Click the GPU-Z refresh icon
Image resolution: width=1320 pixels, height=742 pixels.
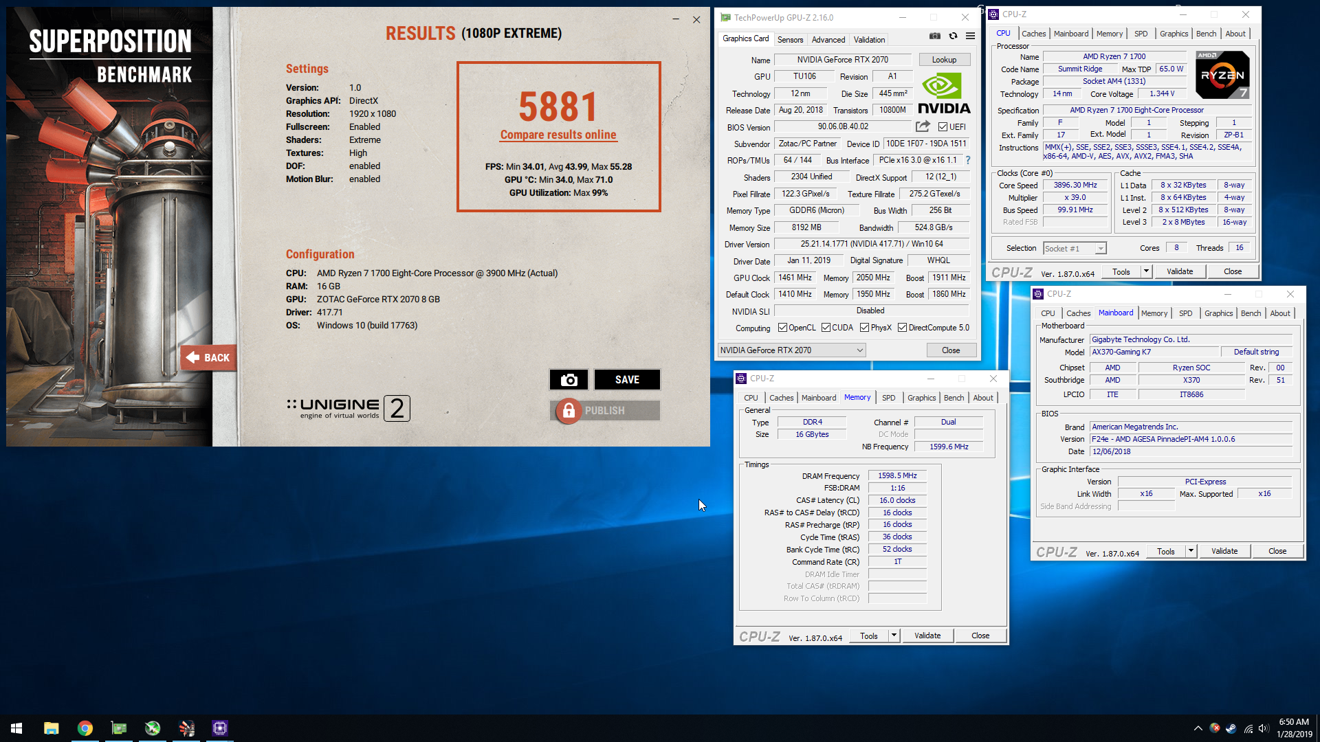(x=953, y=36)
